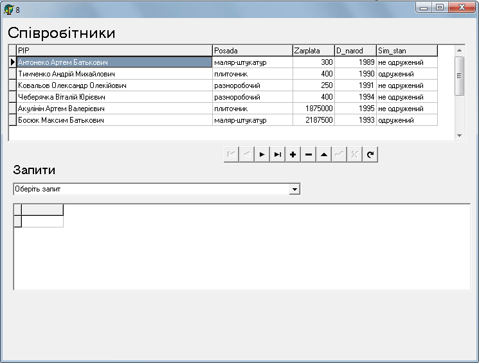Click the edit record triangle button
The image size is (479, 363).
point(324,154)
